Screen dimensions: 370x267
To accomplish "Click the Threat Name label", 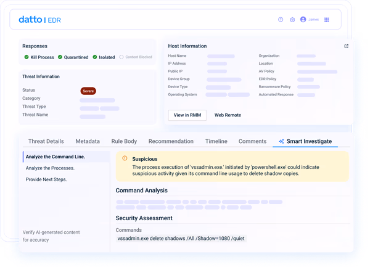I will pos(35,115).
